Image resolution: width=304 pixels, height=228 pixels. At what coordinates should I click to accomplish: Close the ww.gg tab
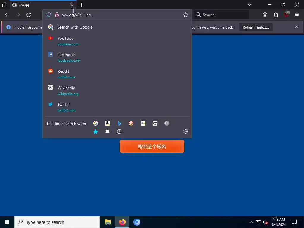(72, 5)
